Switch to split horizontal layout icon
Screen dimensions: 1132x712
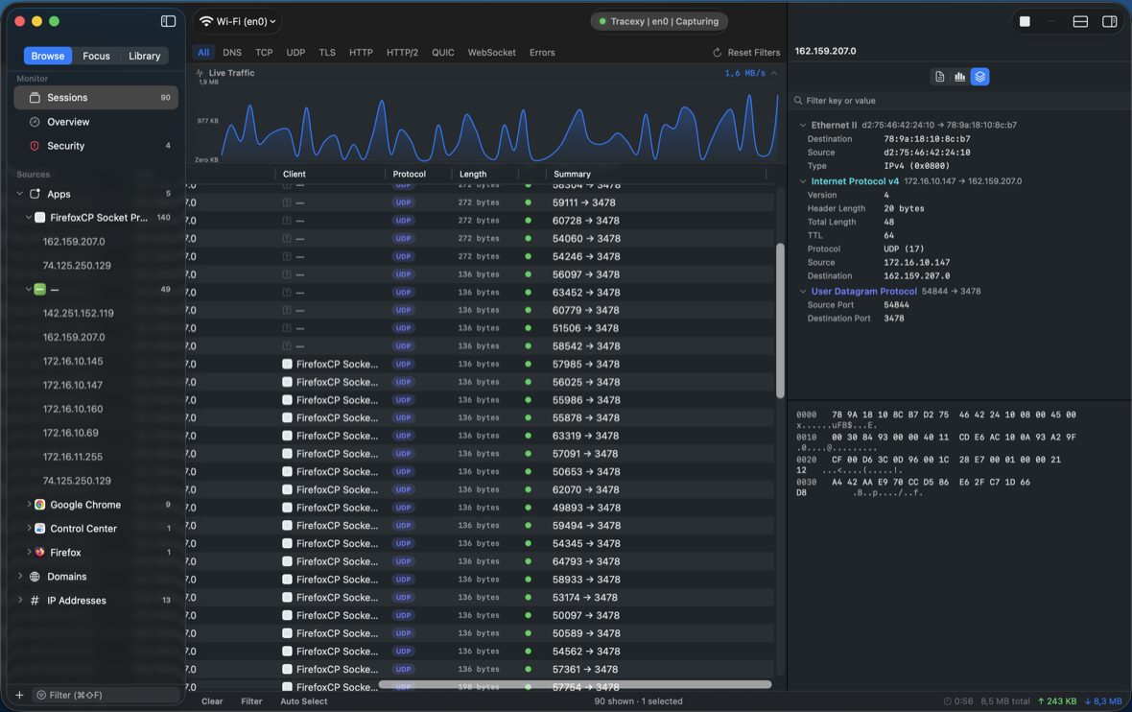pos(1080,22)
